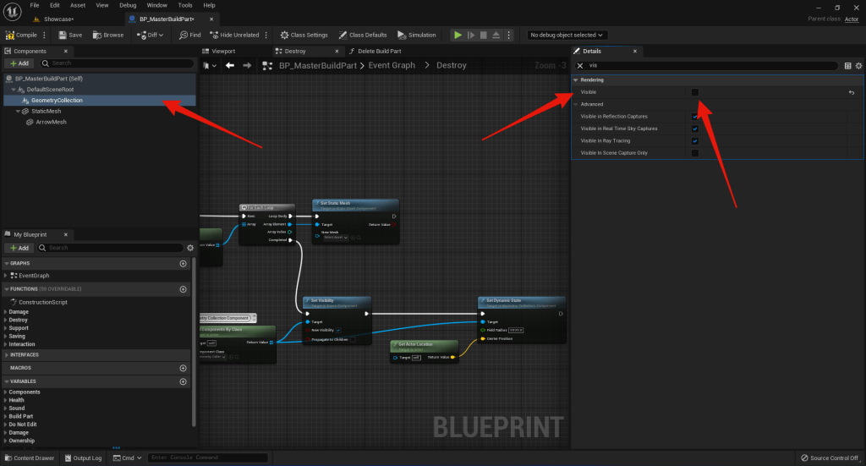
Task: Open the Content Drawer
Action: click(x=29, y=458)
